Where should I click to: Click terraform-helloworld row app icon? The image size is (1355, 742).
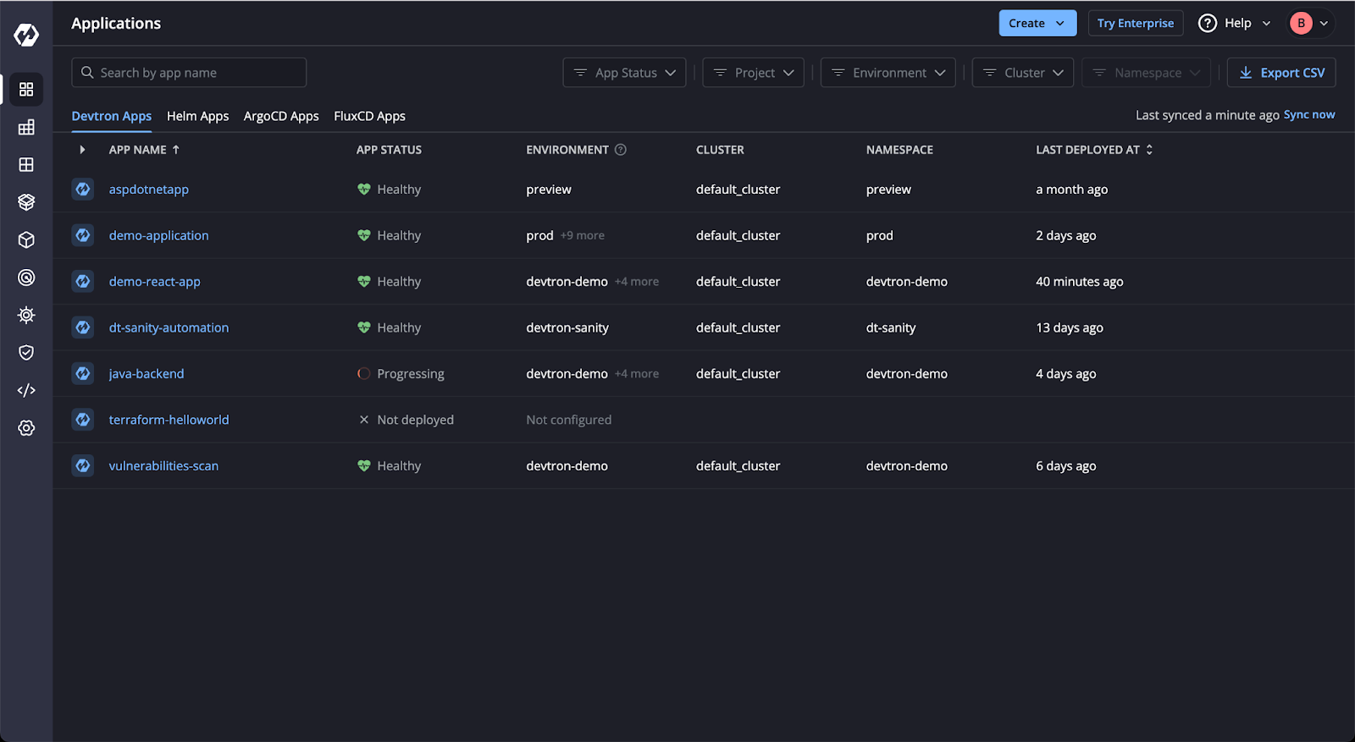(x=83, y=420)
